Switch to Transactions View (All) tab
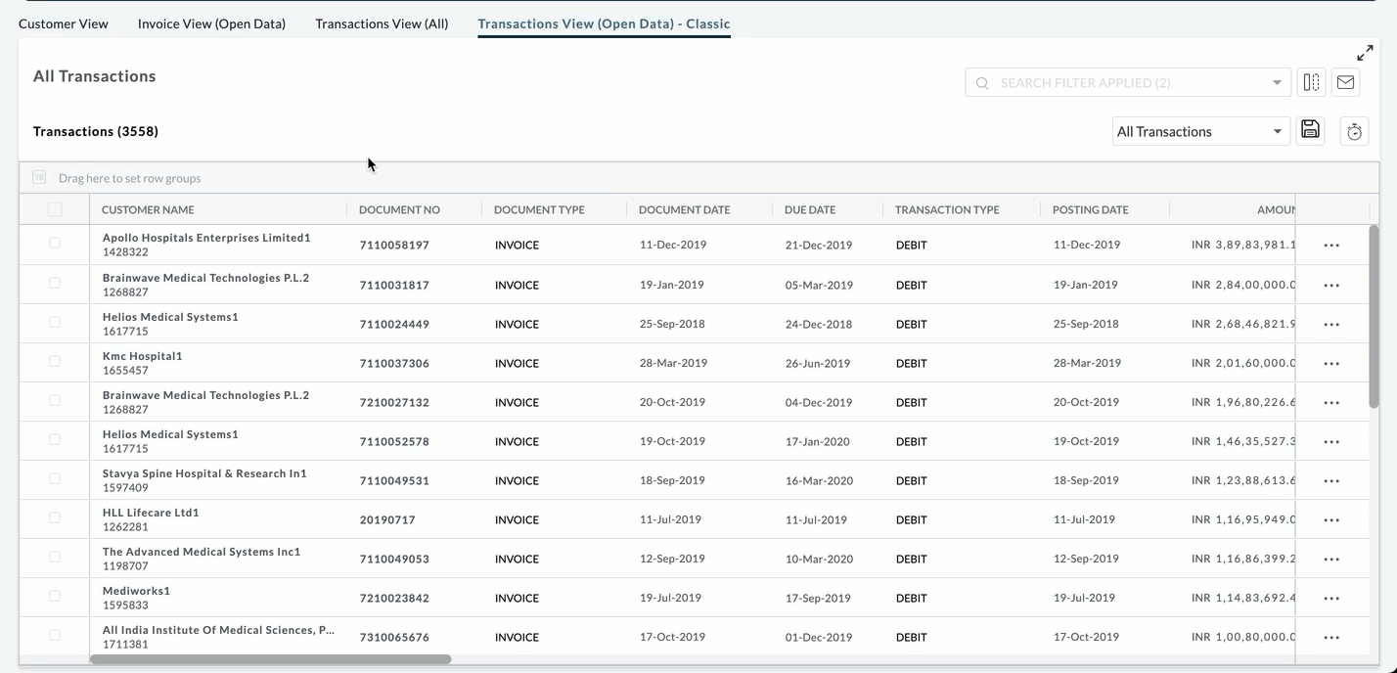1397x673 pixels. click(382, 23)
